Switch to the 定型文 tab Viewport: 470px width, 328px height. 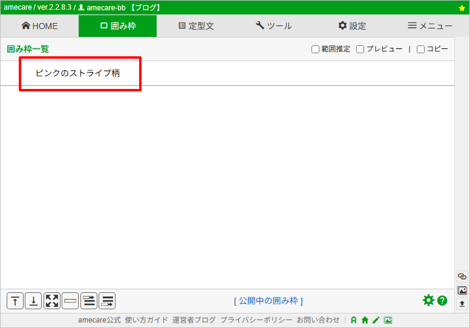pyautogui.click(x=196, y=26)
